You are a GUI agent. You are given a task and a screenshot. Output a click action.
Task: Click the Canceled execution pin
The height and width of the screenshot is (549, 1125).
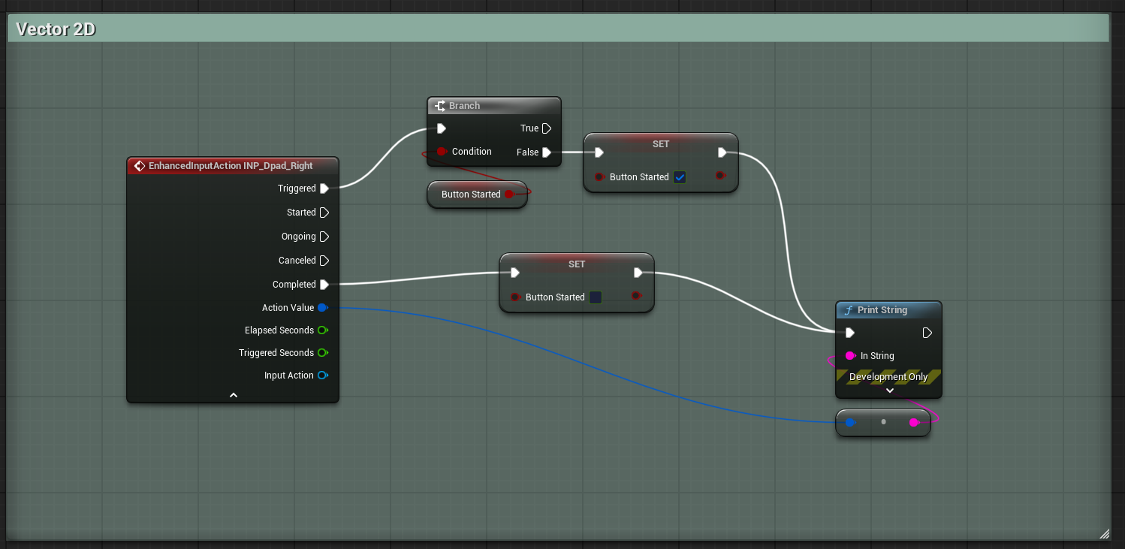click(x=324, y=261)
